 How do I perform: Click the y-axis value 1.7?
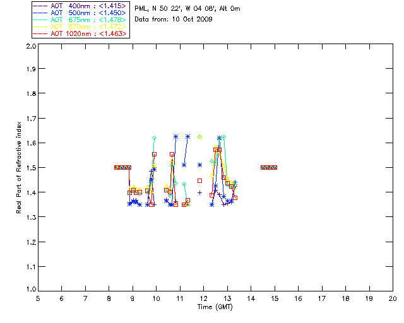tap(31, 119)
